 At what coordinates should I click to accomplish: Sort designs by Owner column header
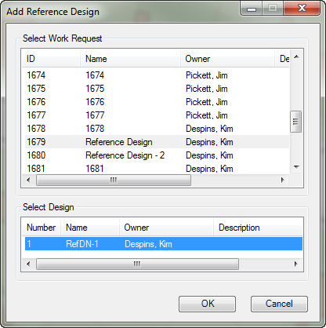click(x=166, y=228)
